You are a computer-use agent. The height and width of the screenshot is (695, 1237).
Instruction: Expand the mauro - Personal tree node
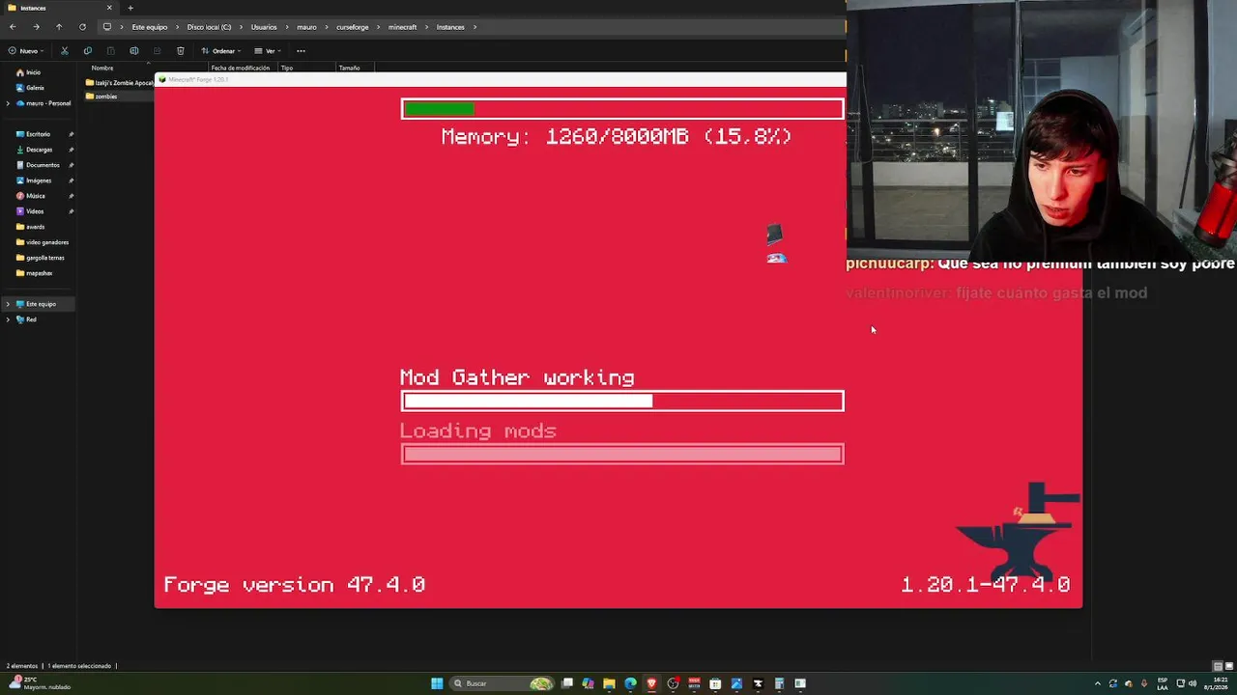click(8, 103)
